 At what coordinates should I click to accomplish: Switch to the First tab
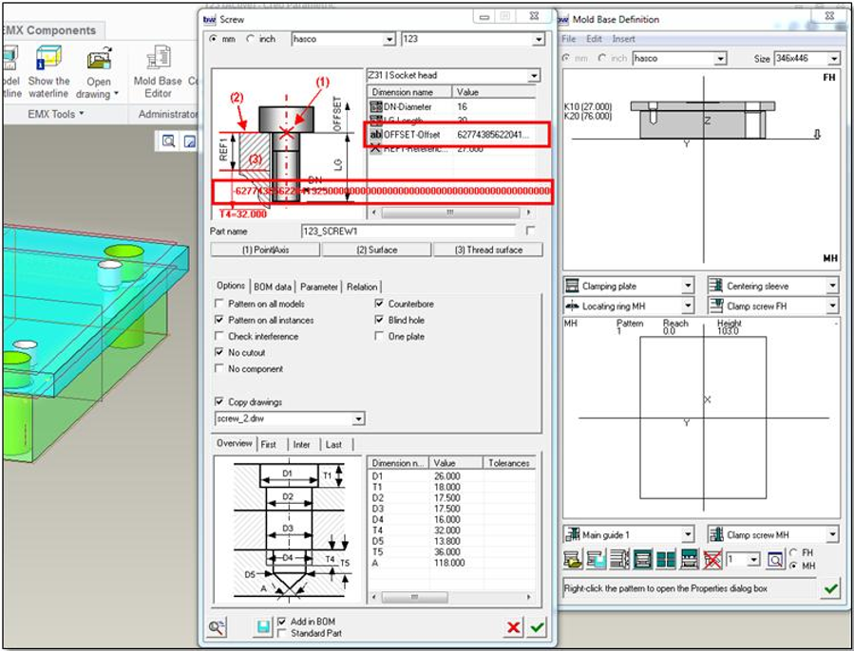[269, 444]
